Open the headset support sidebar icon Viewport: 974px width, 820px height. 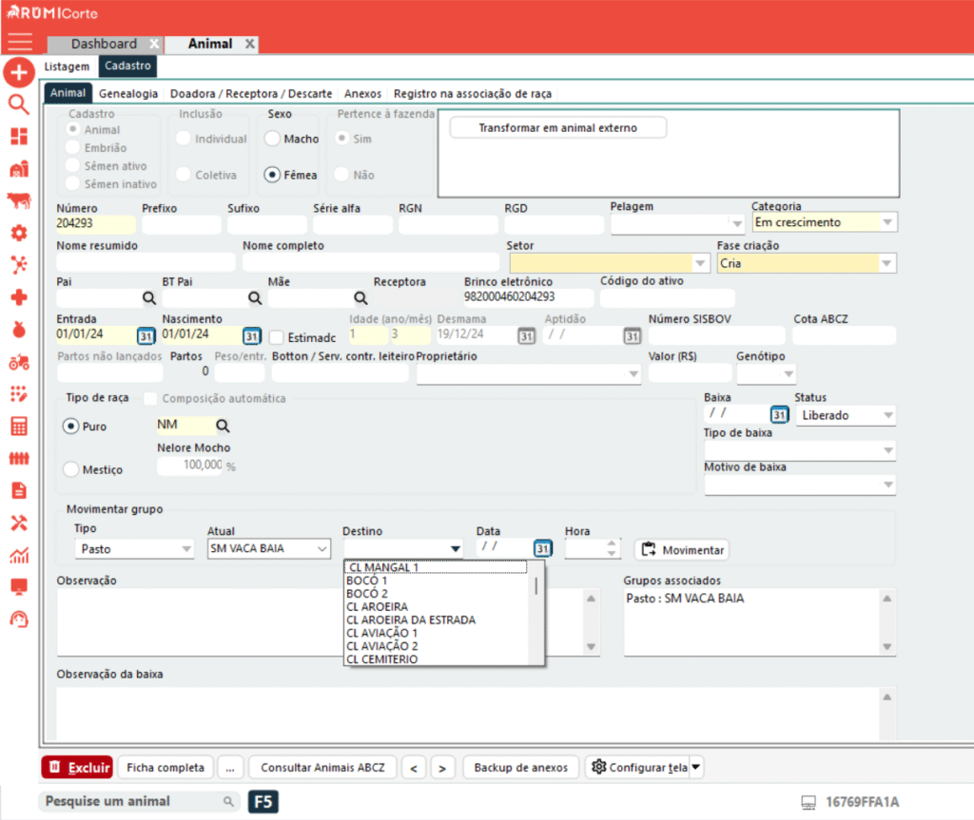(19, 620)
